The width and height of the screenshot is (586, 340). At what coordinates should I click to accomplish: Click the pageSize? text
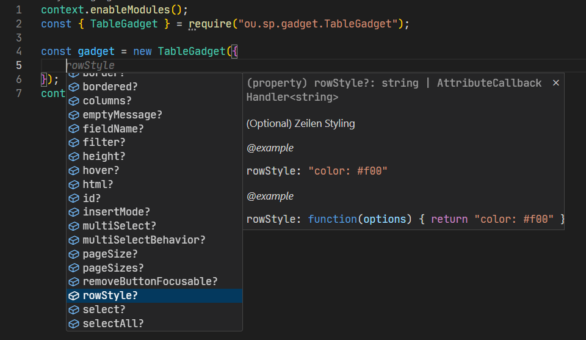point(110,254)
